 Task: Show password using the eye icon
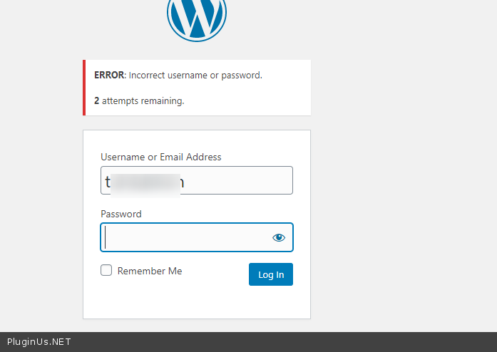279,237
